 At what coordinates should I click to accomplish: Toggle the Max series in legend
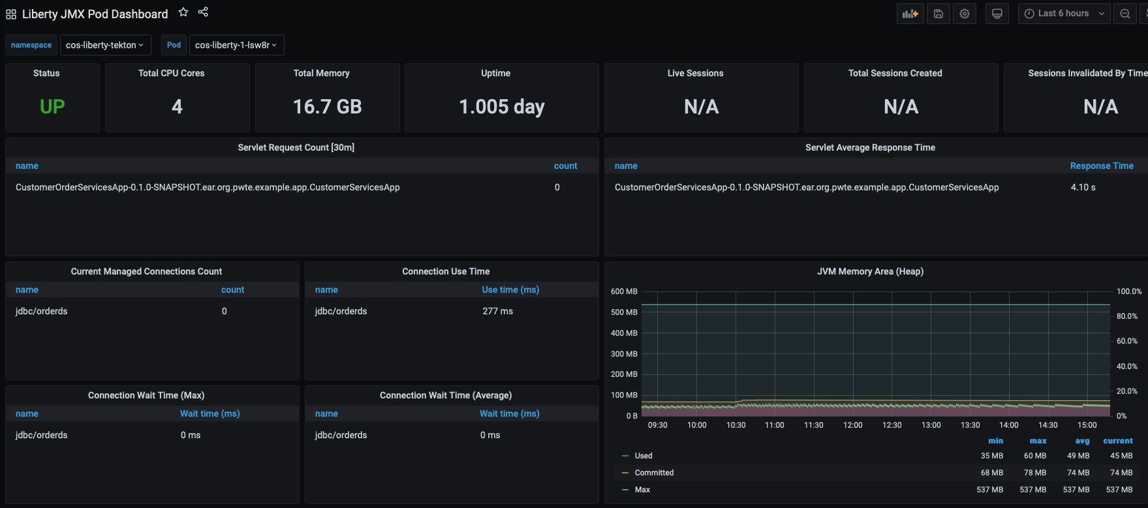coord(642,490)
